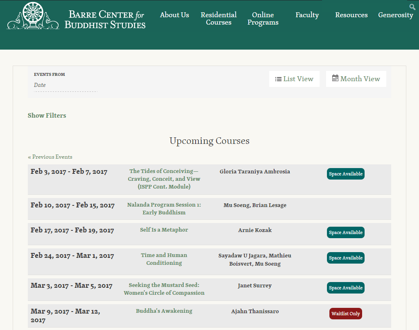Open the Generosity menu
This screenshot has width=419, height=330.
(396, 15)
